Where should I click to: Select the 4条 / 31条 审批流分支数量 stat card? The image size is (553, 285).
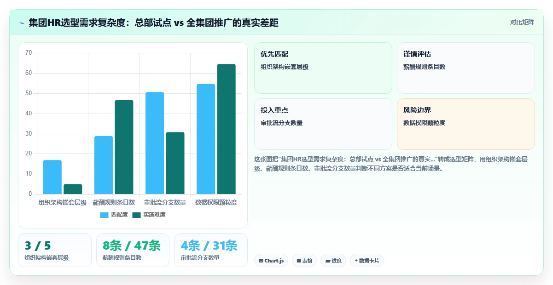click(x=211, y=250)
